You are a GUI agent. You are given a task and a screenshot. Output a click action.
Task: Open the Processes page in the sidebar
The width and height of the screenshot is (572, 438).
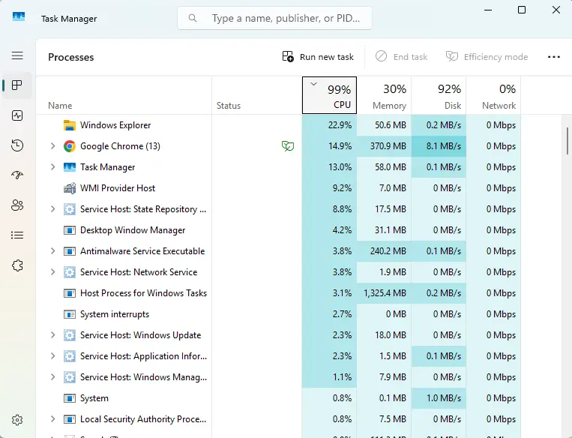pyautogui.click(x=17, y=85)
